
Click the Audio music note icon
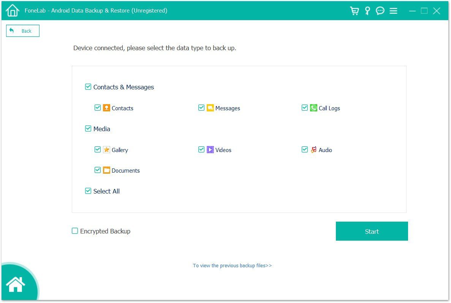coord(313,150)
